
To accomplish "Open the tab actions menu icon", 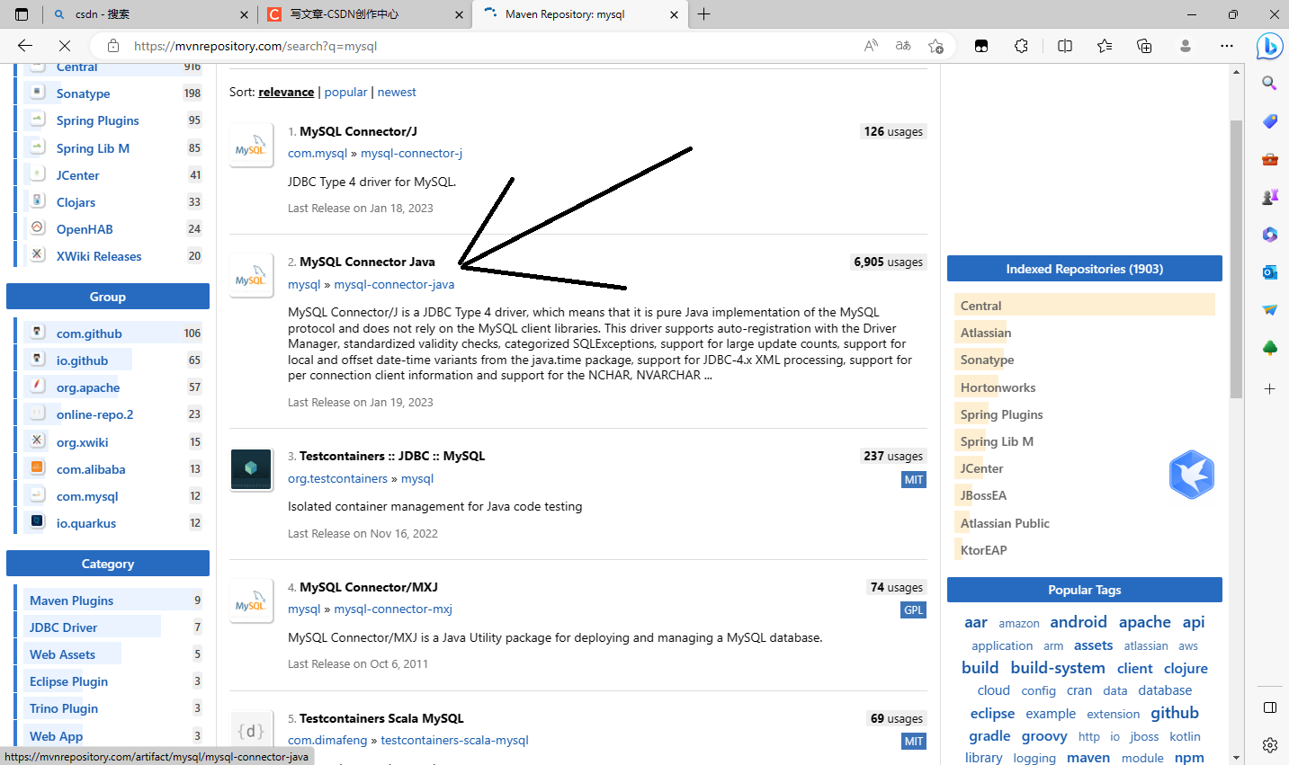I will (x=22, y=14).
